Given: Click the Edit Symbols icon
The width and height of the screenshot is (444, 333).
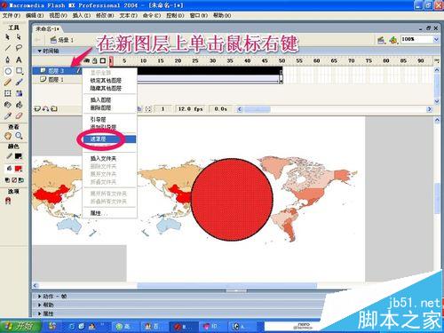Looking at the screenshot, I should (392, 40).
